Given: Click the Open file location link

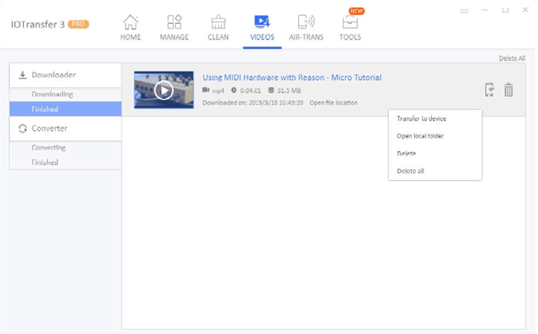Looking at the screenshot, I should coord(334,102).
